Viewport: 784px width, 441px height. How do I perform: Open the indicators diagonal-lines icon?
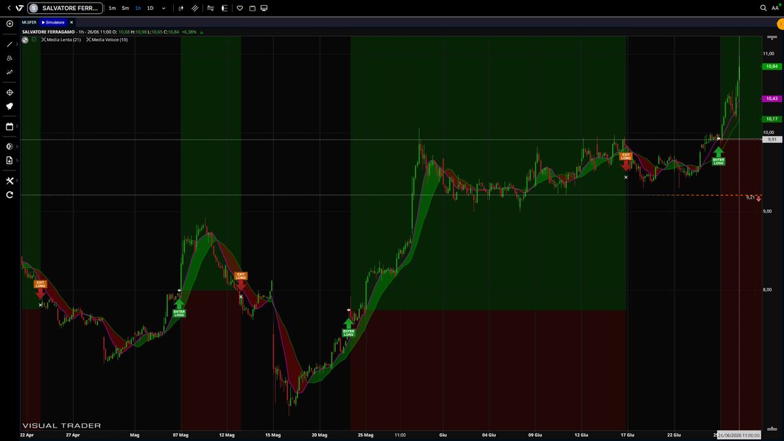pos(194,8)
